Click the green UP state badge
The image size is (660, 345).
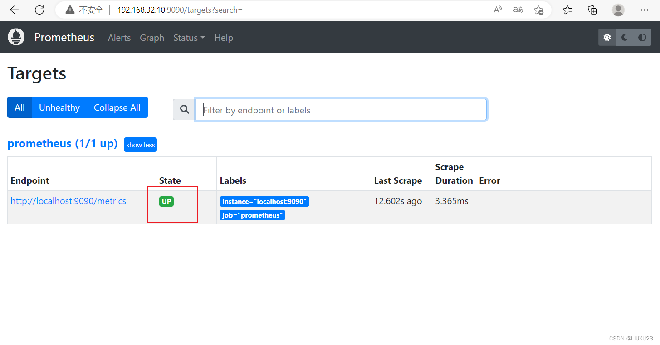click(166, 201)
